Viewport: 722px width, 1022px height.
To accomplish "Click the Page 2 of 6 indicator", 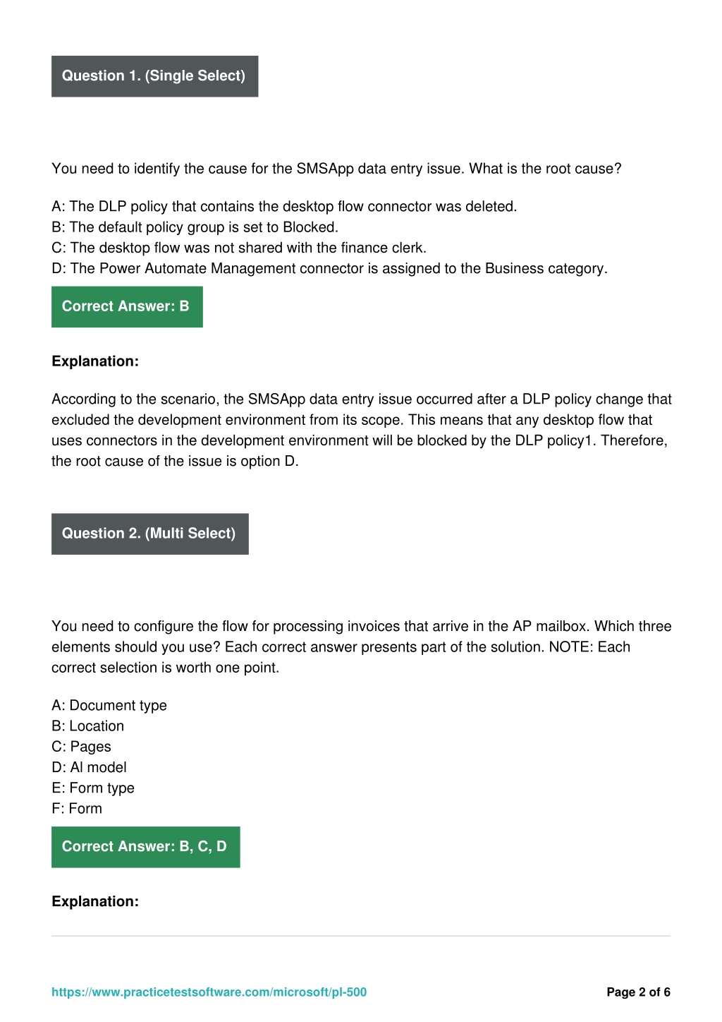I will (x=638, y=992).
